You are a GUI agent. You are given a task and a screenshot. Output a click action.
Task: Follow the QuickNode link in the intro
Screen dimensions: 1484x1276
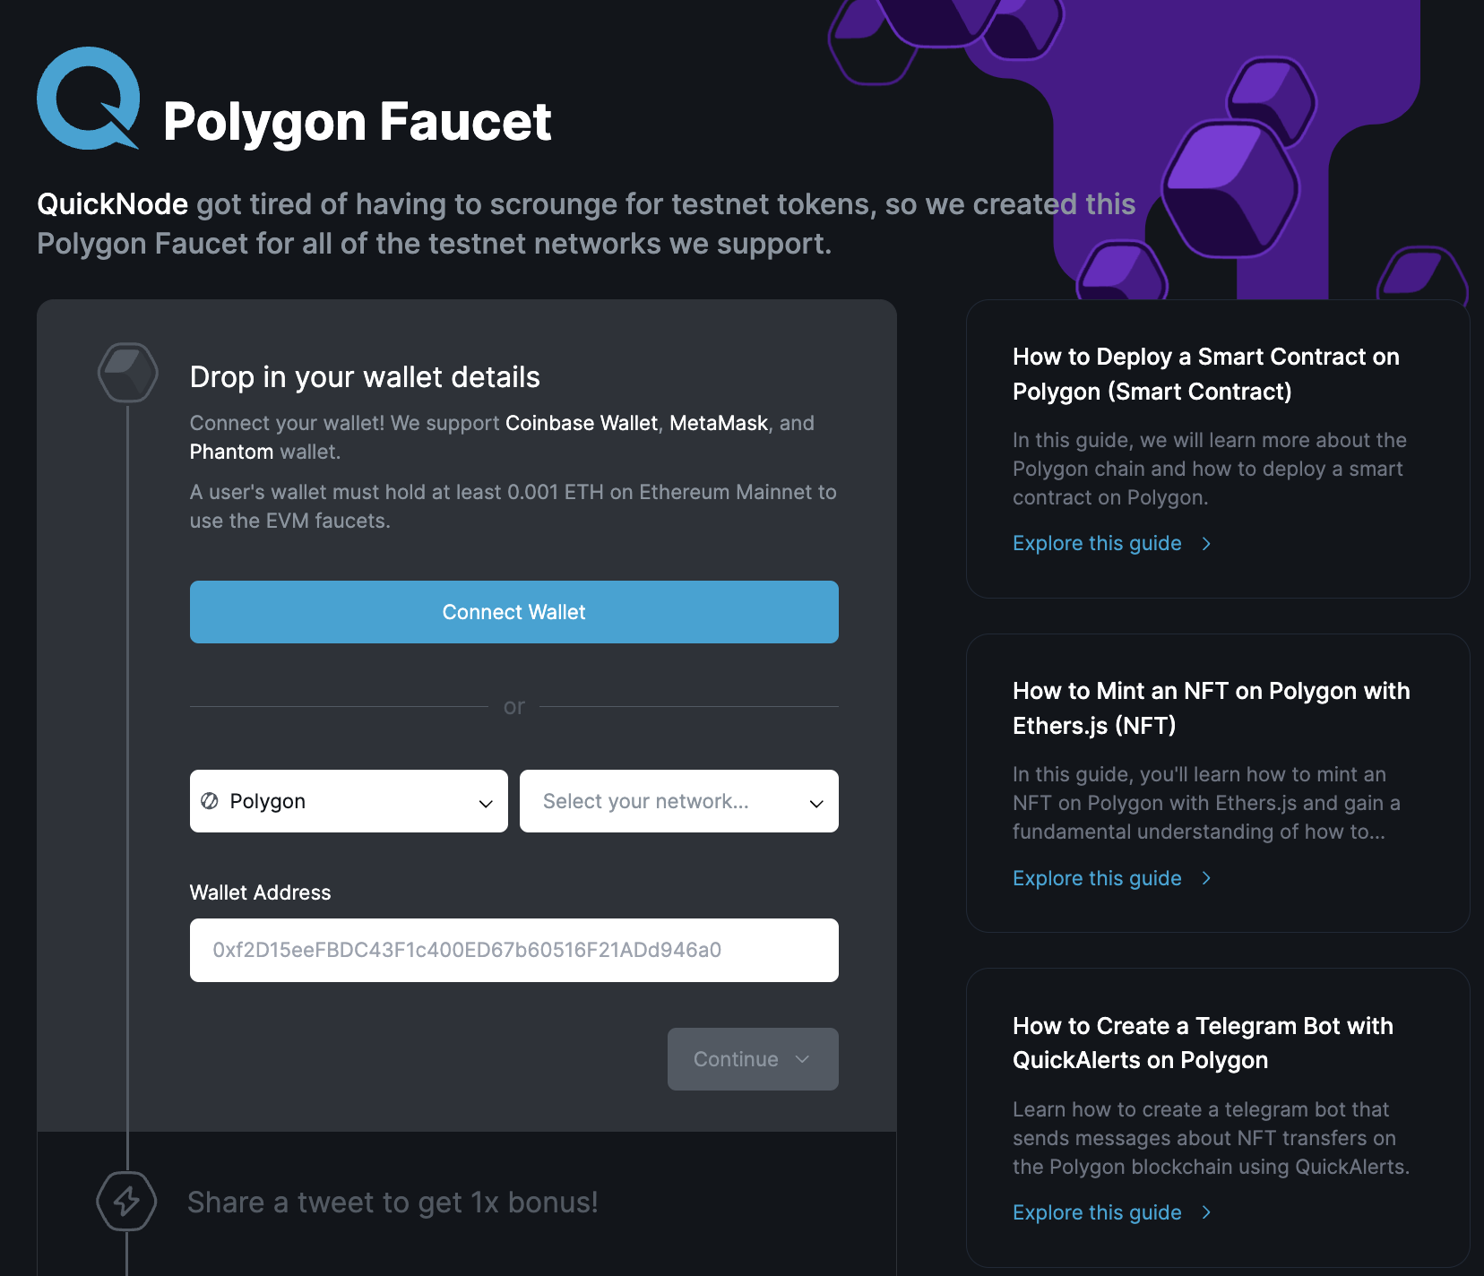pyautogui.click(x=112, y=204)
